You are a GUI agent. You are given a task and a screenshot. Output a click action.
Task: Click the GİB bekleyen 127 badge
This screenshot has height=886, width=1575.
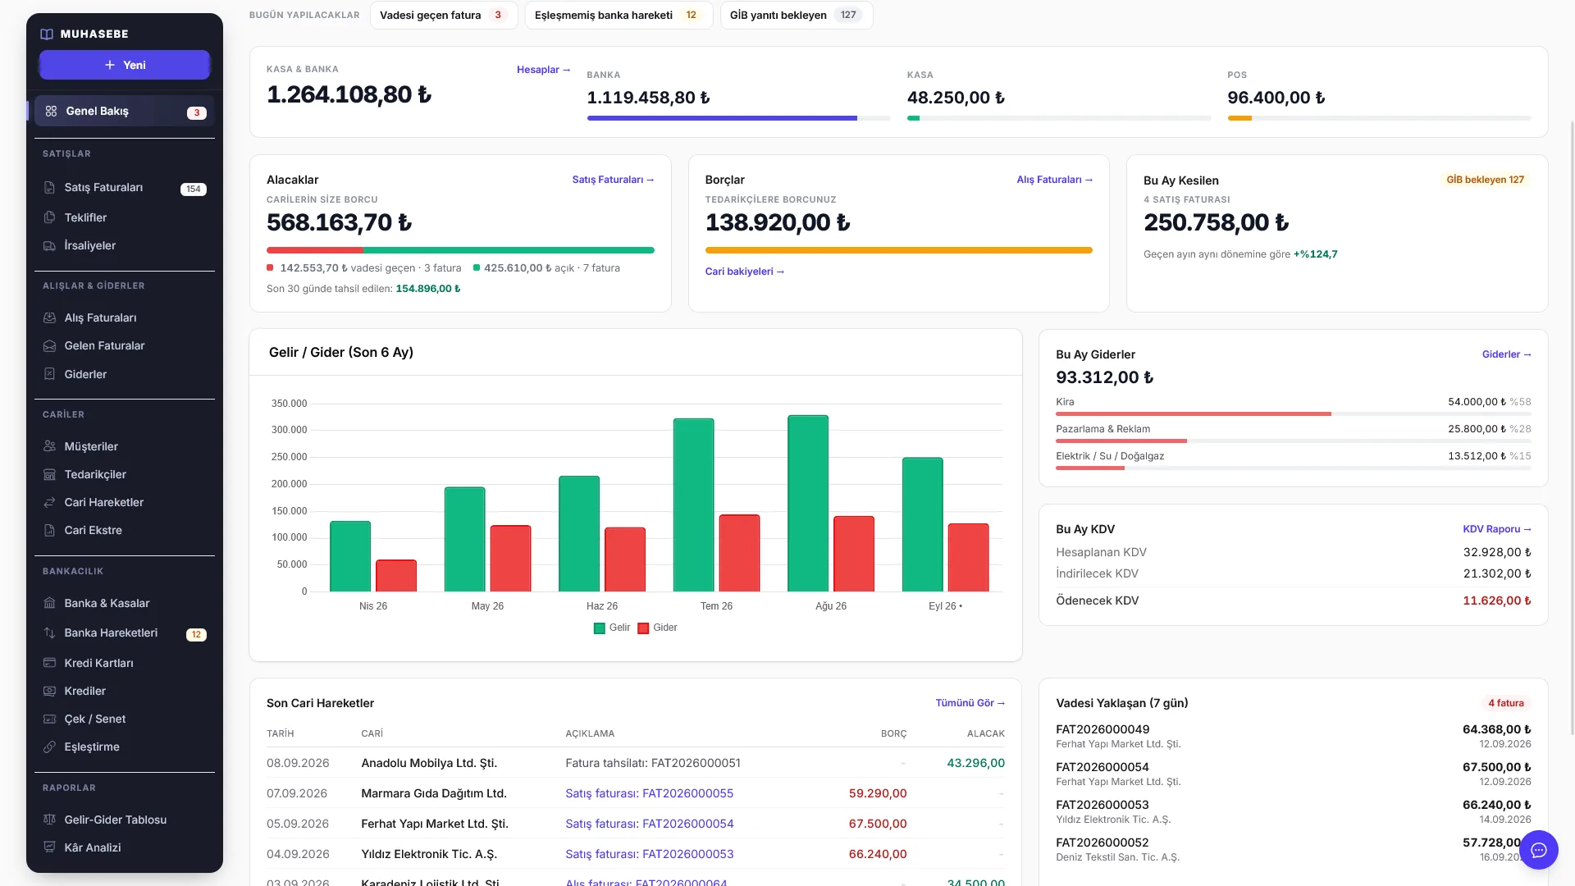1485,180
